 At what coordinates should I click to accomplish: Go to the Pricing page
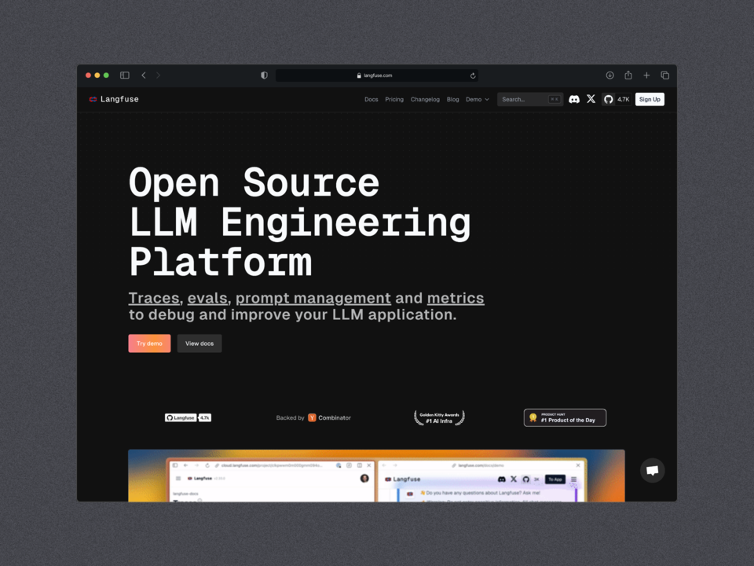(x=394, y=99)
